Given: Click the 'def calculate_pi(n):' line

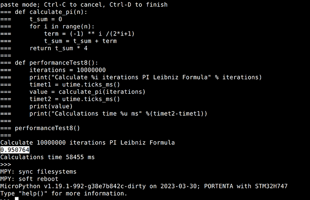Looking at the screenshot, I should [x=51, y=12].
